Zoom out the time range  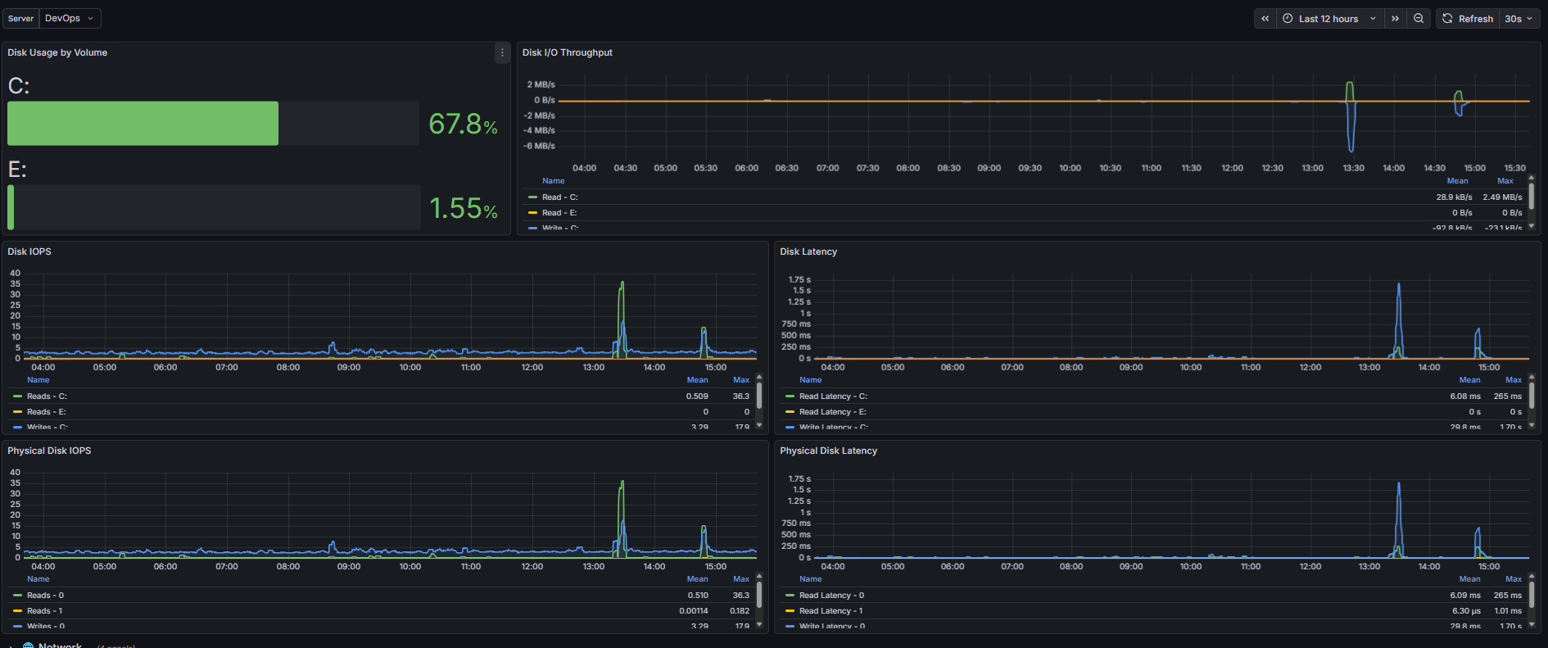1419,19
